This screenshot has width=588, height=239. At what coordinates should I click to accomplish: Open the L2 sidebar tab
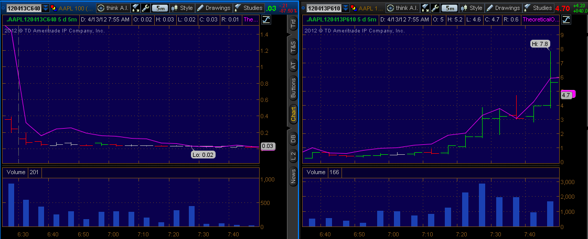[293, 157]
